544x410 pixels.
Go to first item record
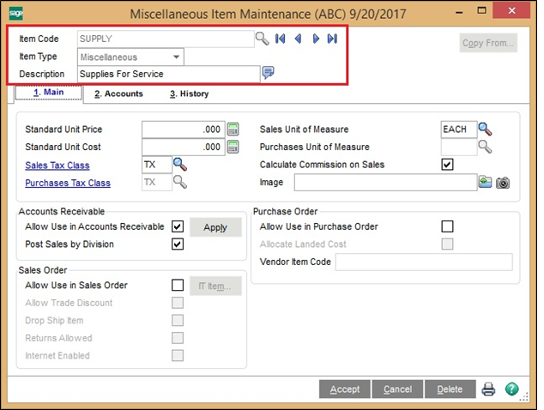point(281,39)
